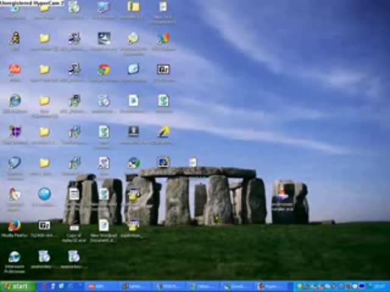Open the Mozilla Firefox desktop shortcut
This screenshot has width=390, height=292.
[x=14, y=226]
